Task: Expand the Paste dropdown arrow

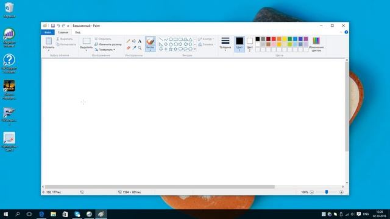Action: (x=49, y=50)
